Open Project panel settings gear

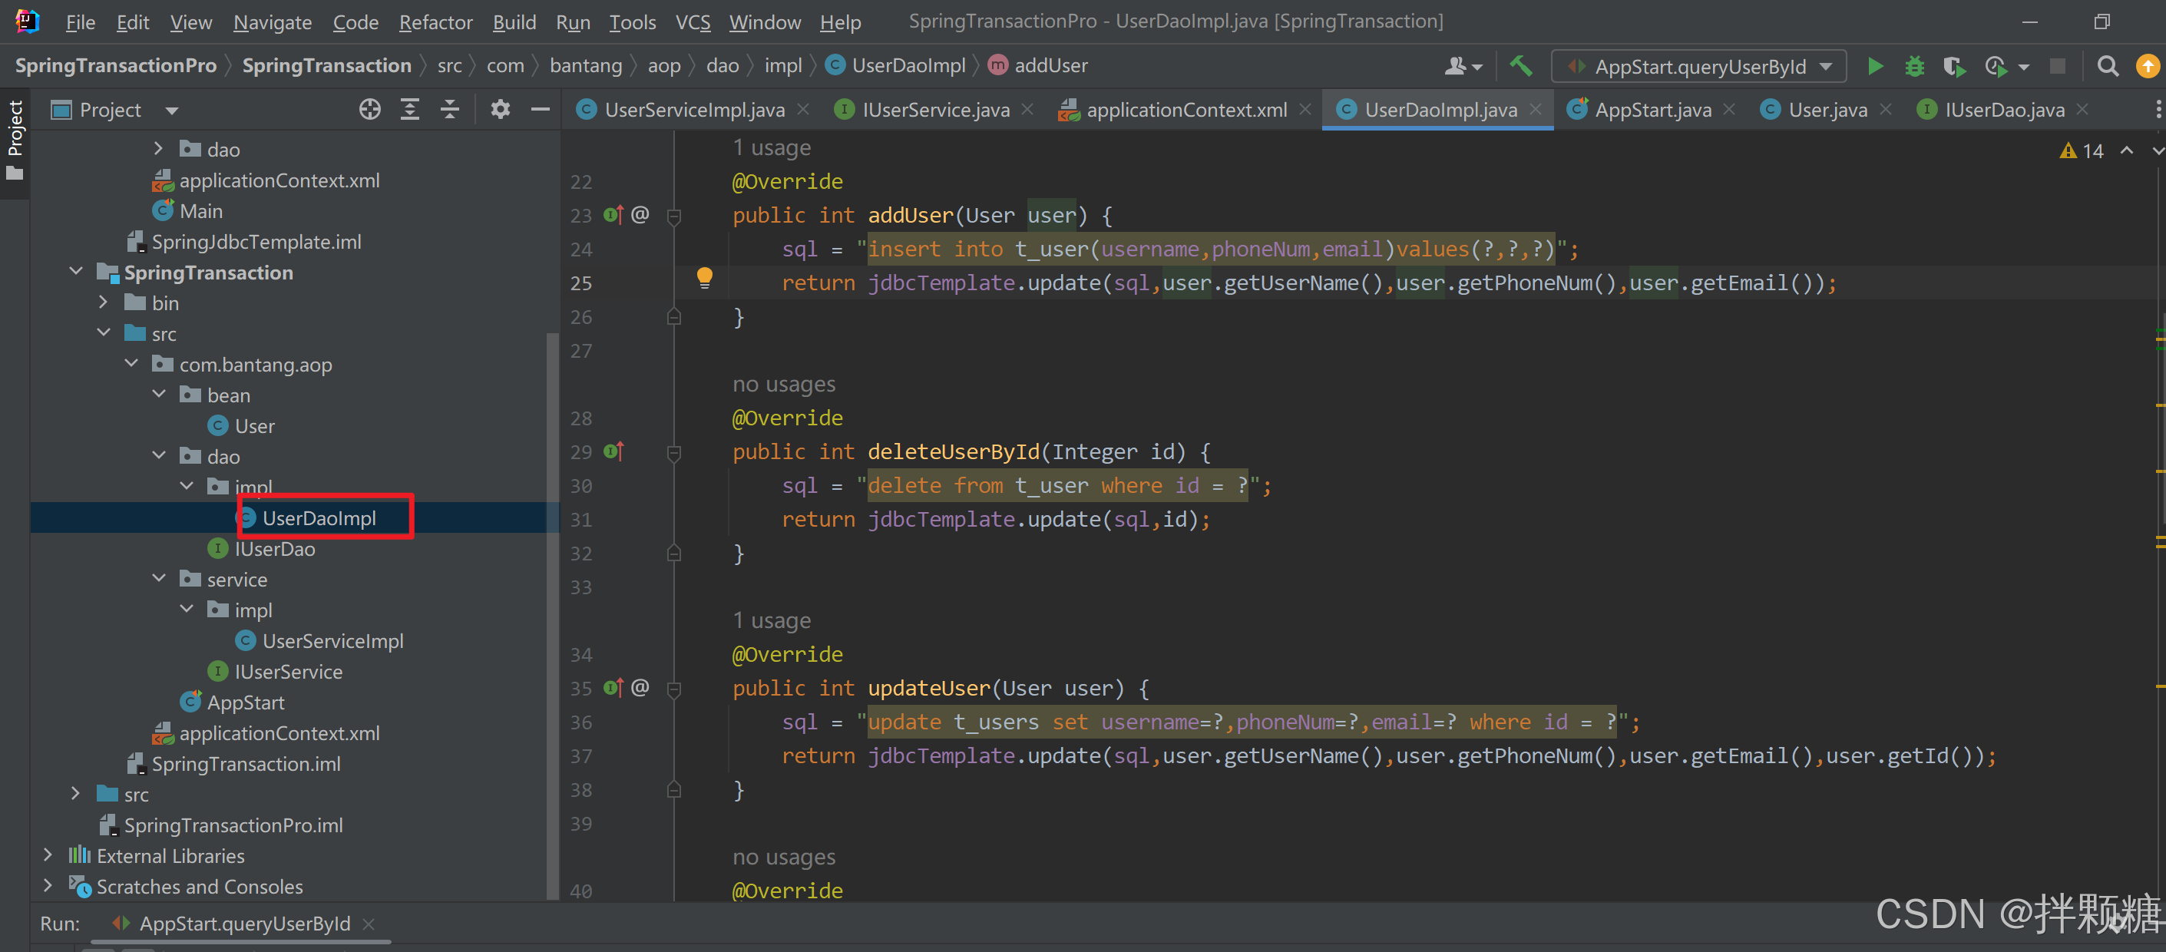[x=501, y=109]
